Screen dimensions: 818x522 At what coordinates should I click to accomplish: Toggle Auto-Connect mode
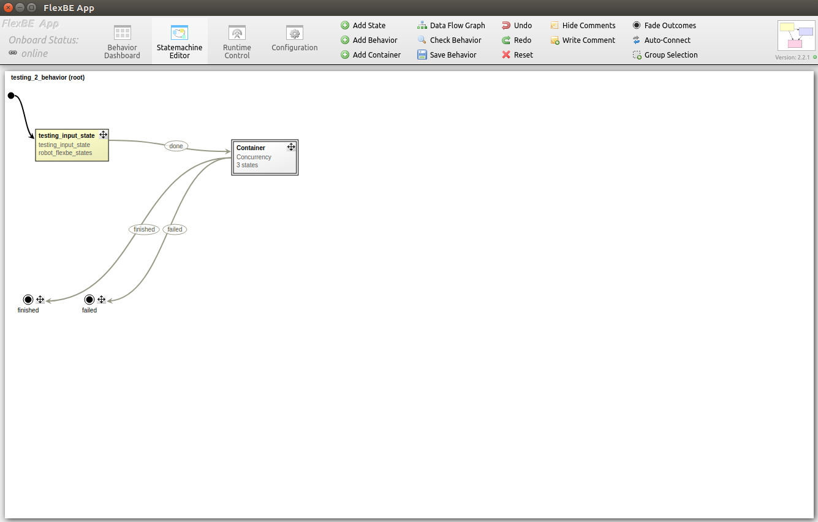(635, 40)
